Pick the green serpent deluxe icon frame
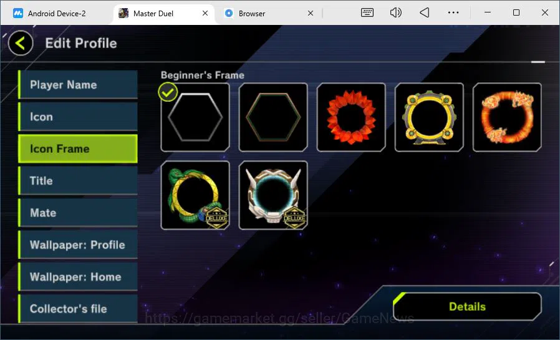560x340 pixels. point(195,195)
